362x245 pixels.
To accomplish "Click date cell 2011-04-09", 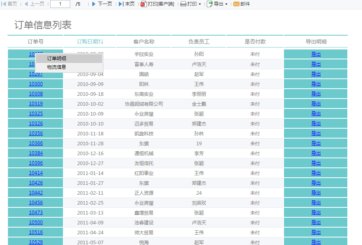I will point(90,223).
